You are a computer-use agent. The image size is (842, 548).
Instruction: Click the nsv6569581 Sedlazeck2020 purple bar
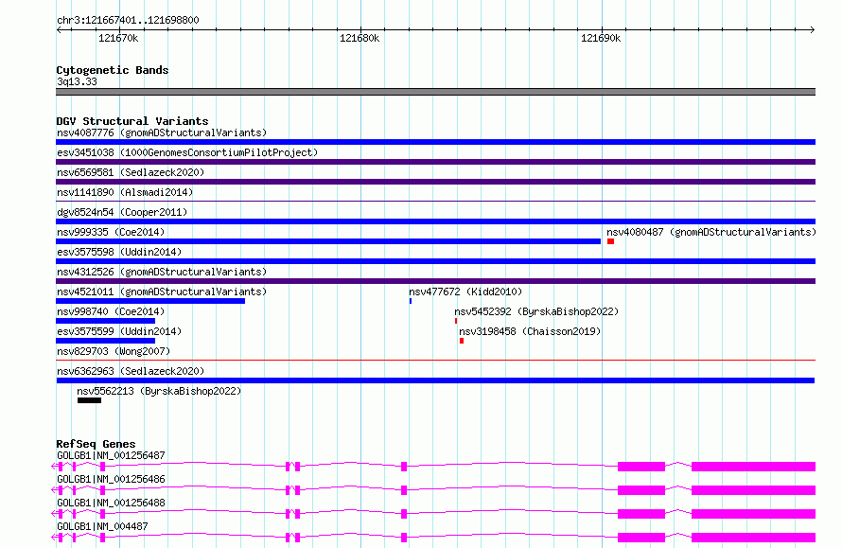click(435, 182)
